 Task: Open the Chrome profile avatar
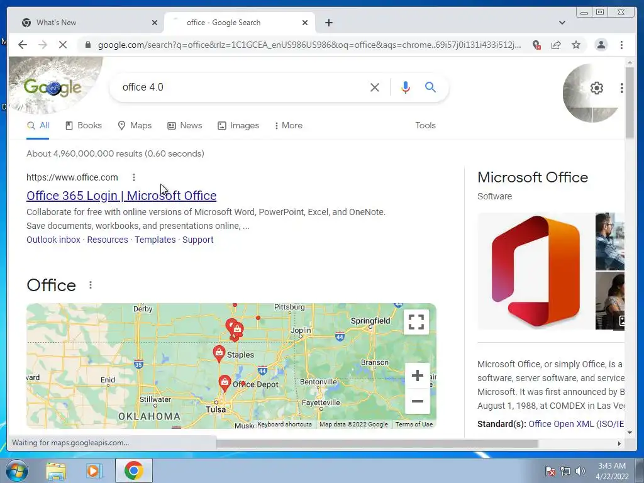(601, 45)
